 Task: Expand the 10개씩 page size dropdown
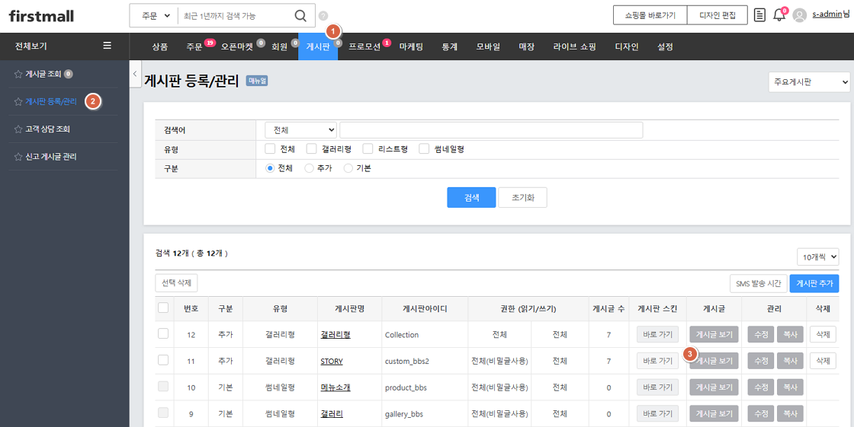pyautogui.click(x=817, y=257)
